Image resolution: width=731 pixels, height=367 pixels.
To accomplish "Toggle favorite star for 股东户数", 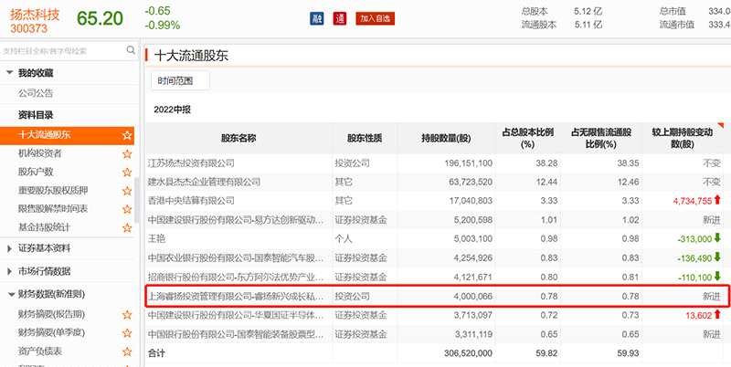I will click(127, 173).
